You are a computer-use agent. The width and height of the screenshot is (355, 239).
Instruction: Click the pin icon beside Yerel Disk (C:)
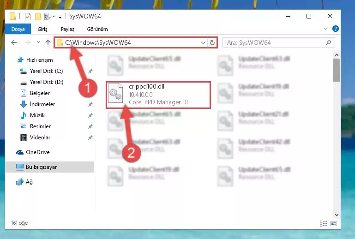pyautogui.click(x=90, y=72)
